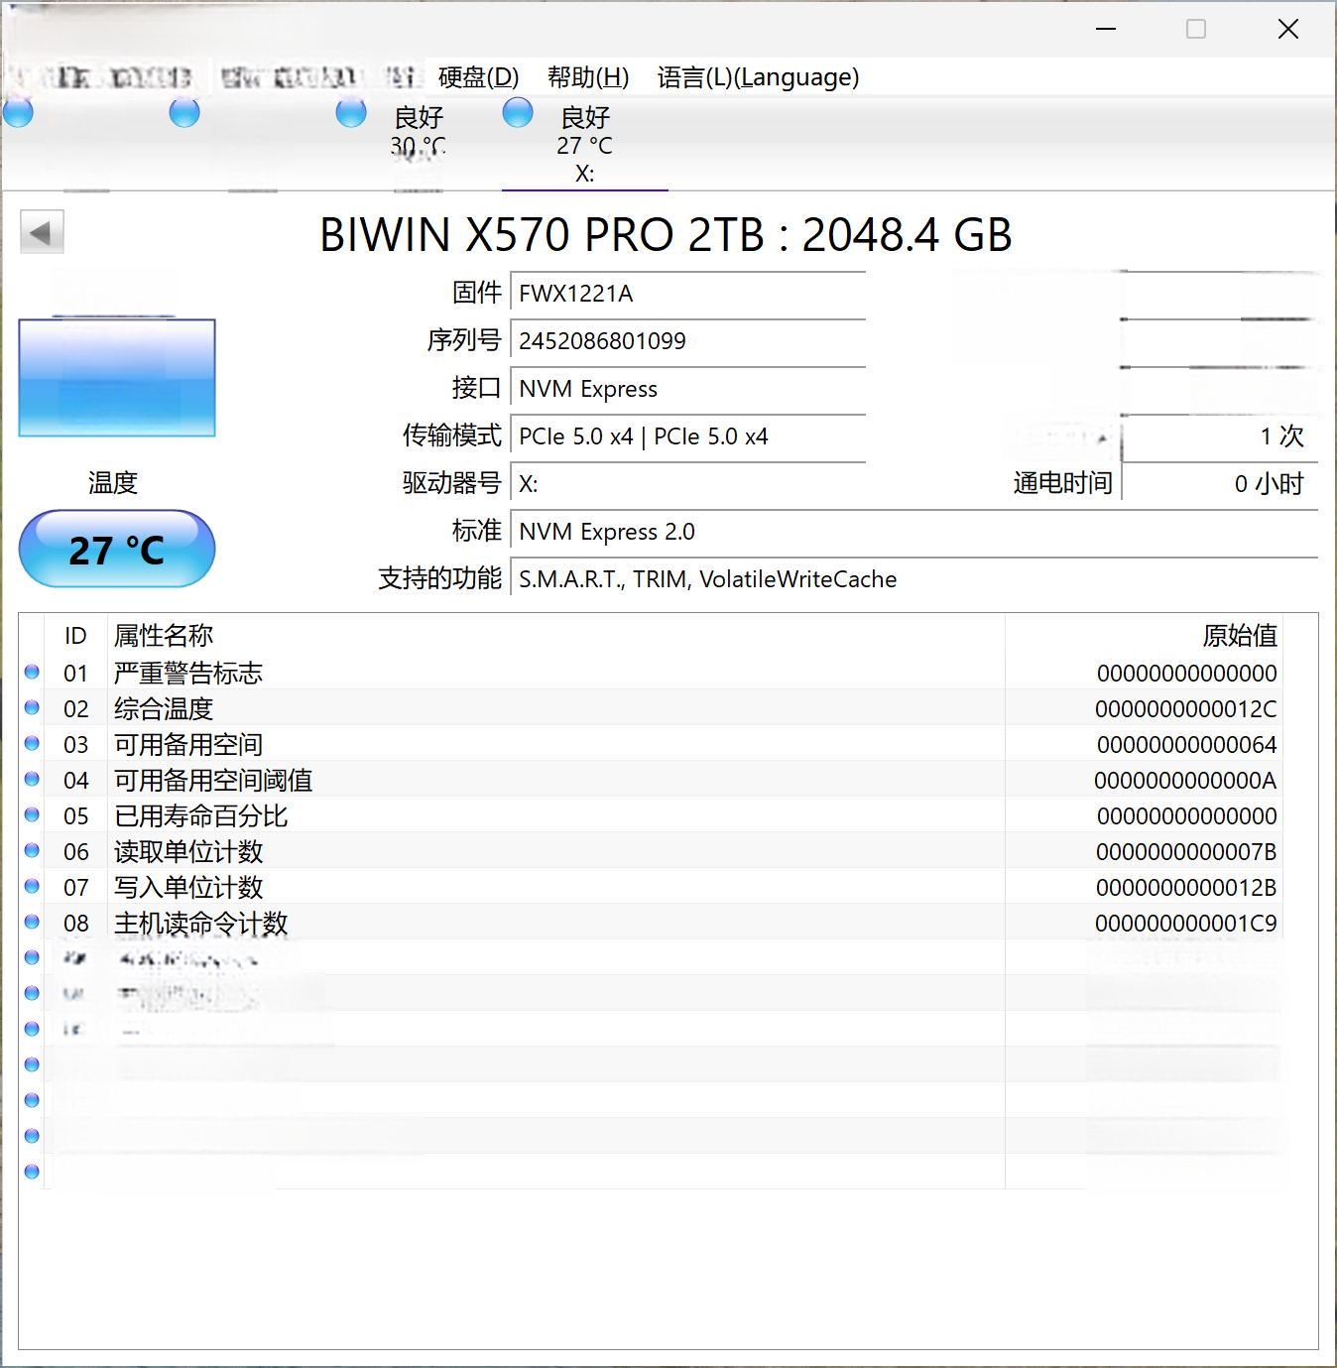Click the status dot of row 01 严重警告标志

[x=32, y=672]
